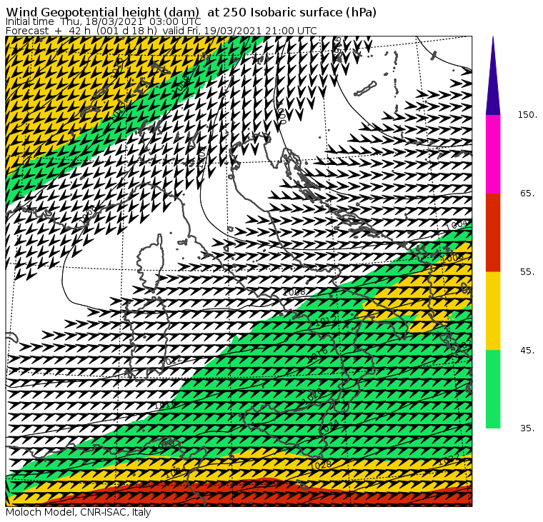Select the '65.' legend value
This screenshot has width=543, height=522.
[527, 193]
